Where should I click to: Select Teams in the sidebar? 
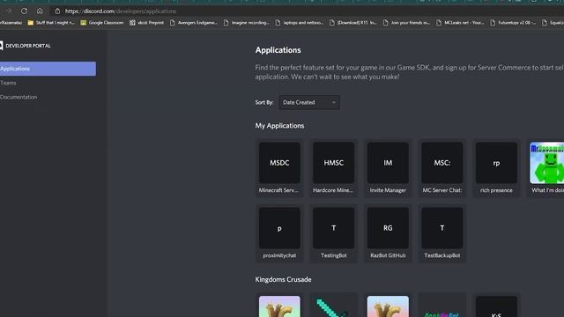[x=8, y=83]
